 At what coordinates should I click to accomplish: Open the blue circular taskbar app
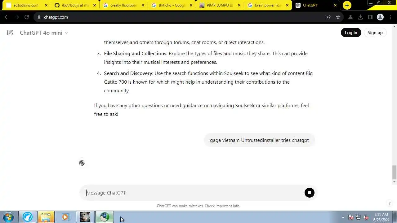point(27,217)
